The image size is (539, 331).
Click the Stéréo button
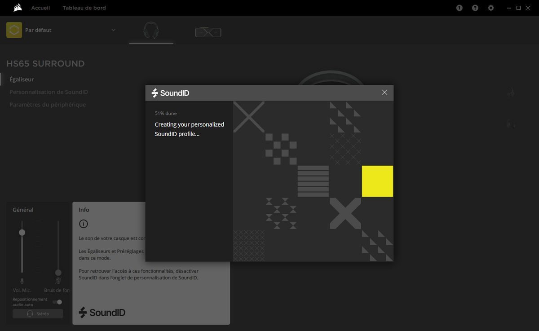point(38,313)
